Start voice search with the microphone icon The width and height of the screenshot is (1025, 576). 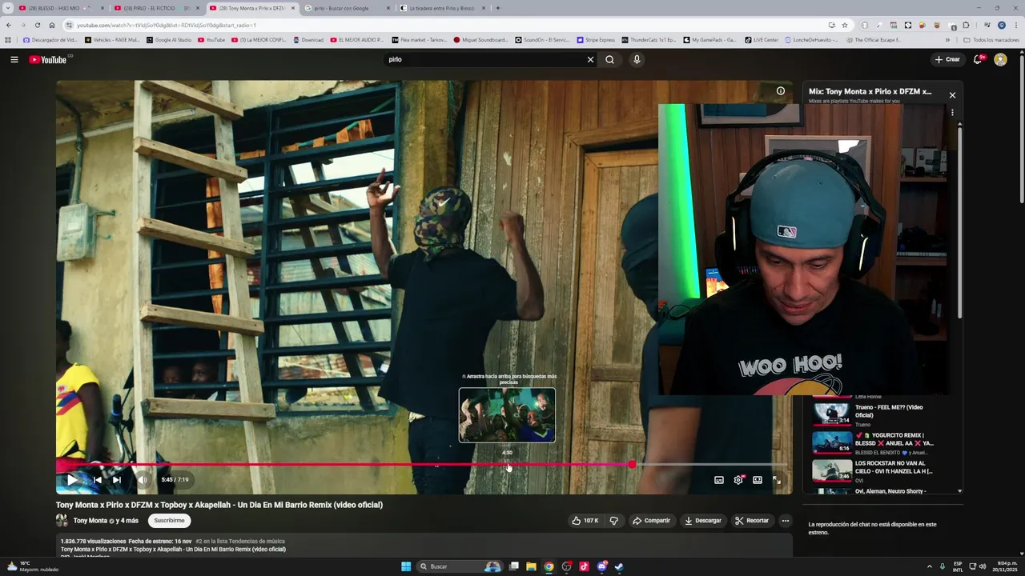(637, 59)
